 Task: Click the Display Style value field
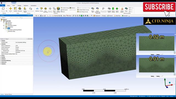point(24,42)
